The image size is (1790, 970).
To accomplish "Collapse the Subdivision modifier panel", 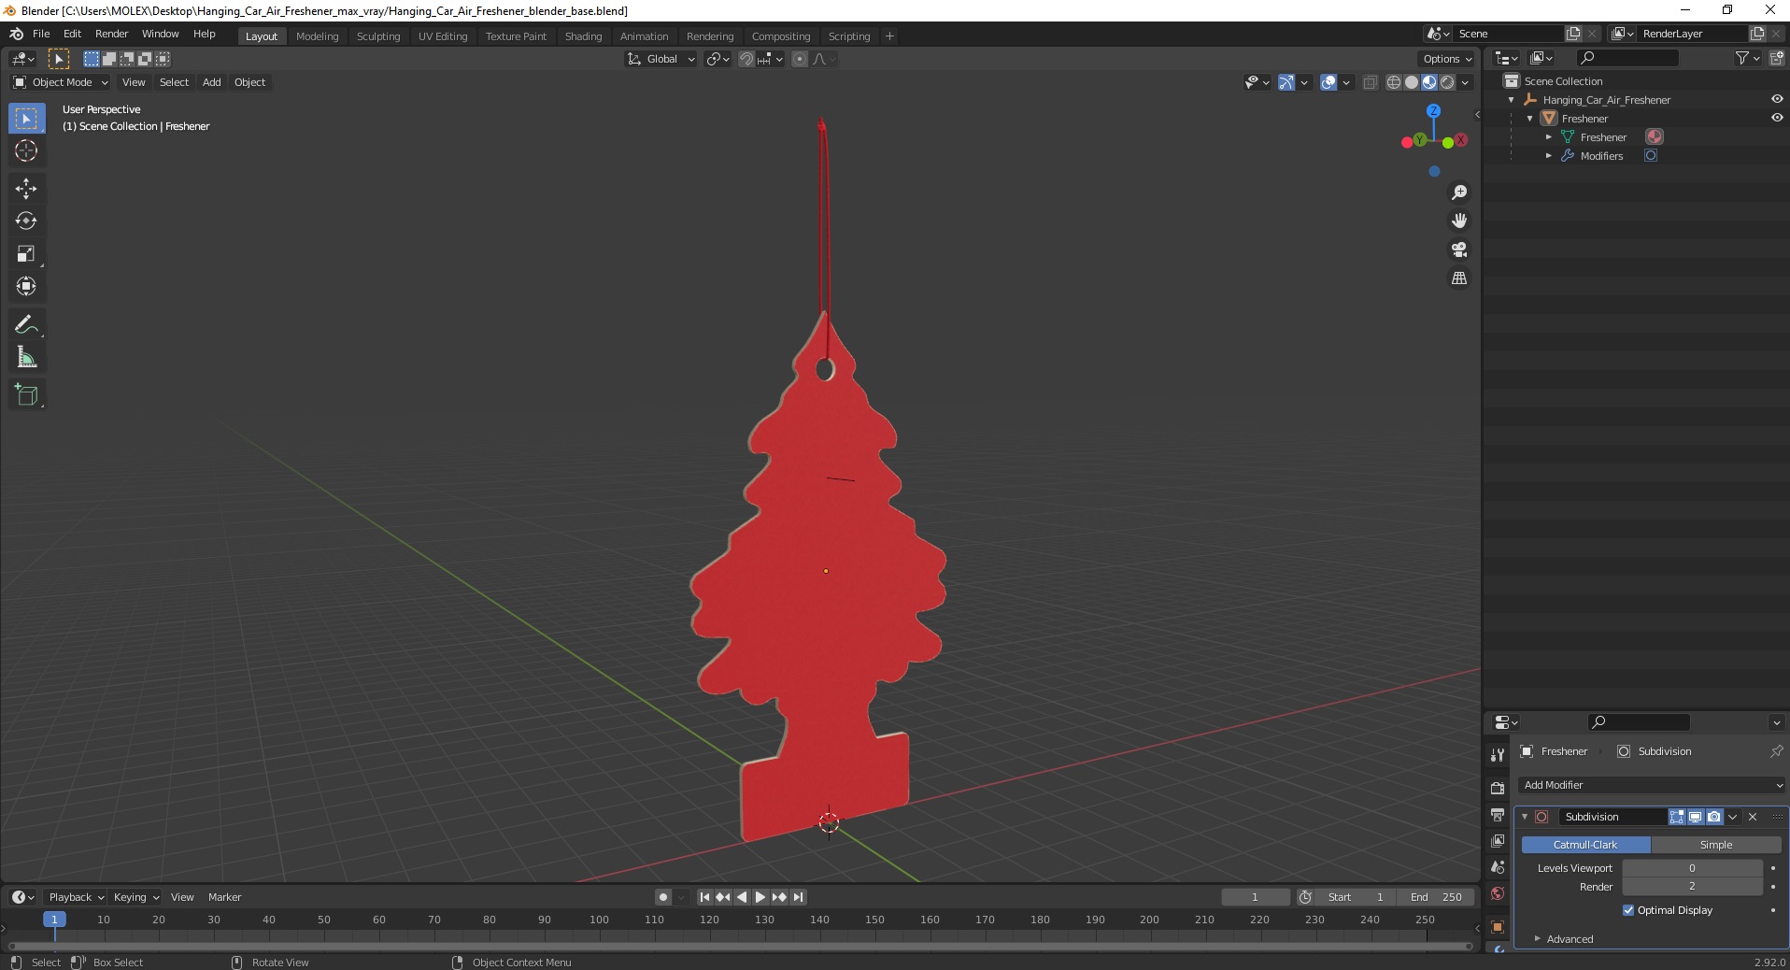I will [x=1525, y=817].
